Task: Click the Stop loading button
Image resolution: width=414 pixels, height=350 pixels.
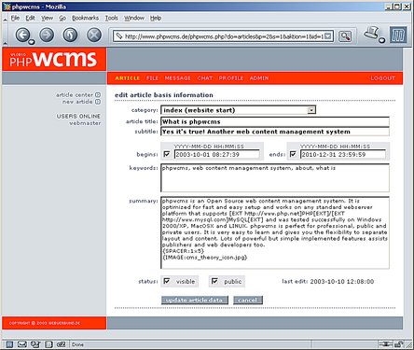Action: tap(94, 35)
